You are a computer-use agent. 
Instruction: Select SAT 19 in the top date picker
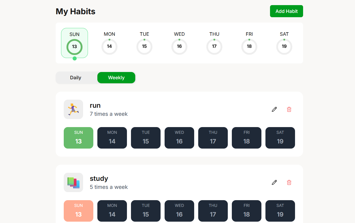tap(284, 46)
